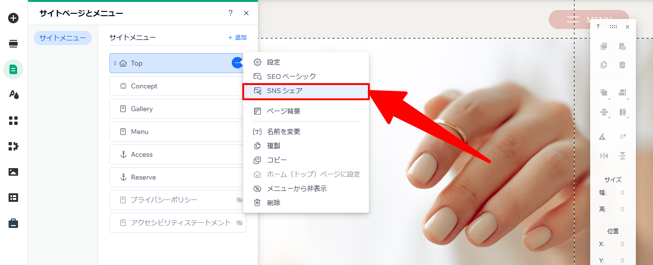The width and height of the screenshot is (653, 265).
Task: Open the business briefcase icon in left sidebar
Action: click(x=13, y=223)
